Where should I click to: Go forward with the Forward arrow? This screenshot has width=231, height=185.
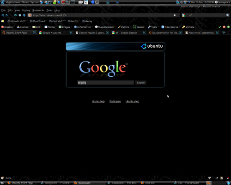pos(7,15)
